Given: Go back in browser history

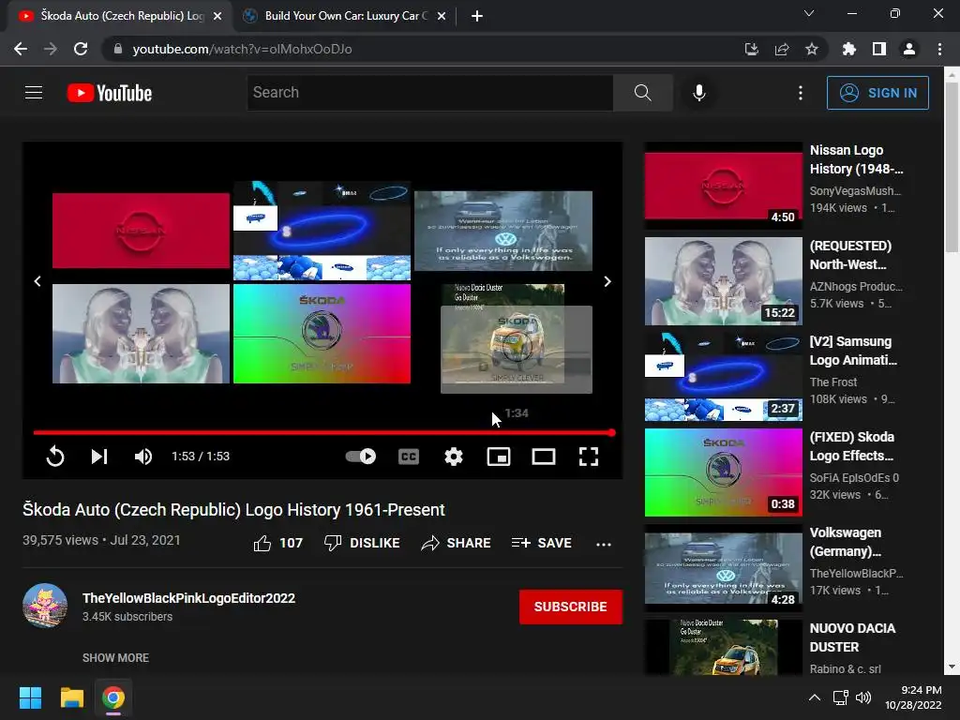Looking at the screenshot, I should (21, 49).
